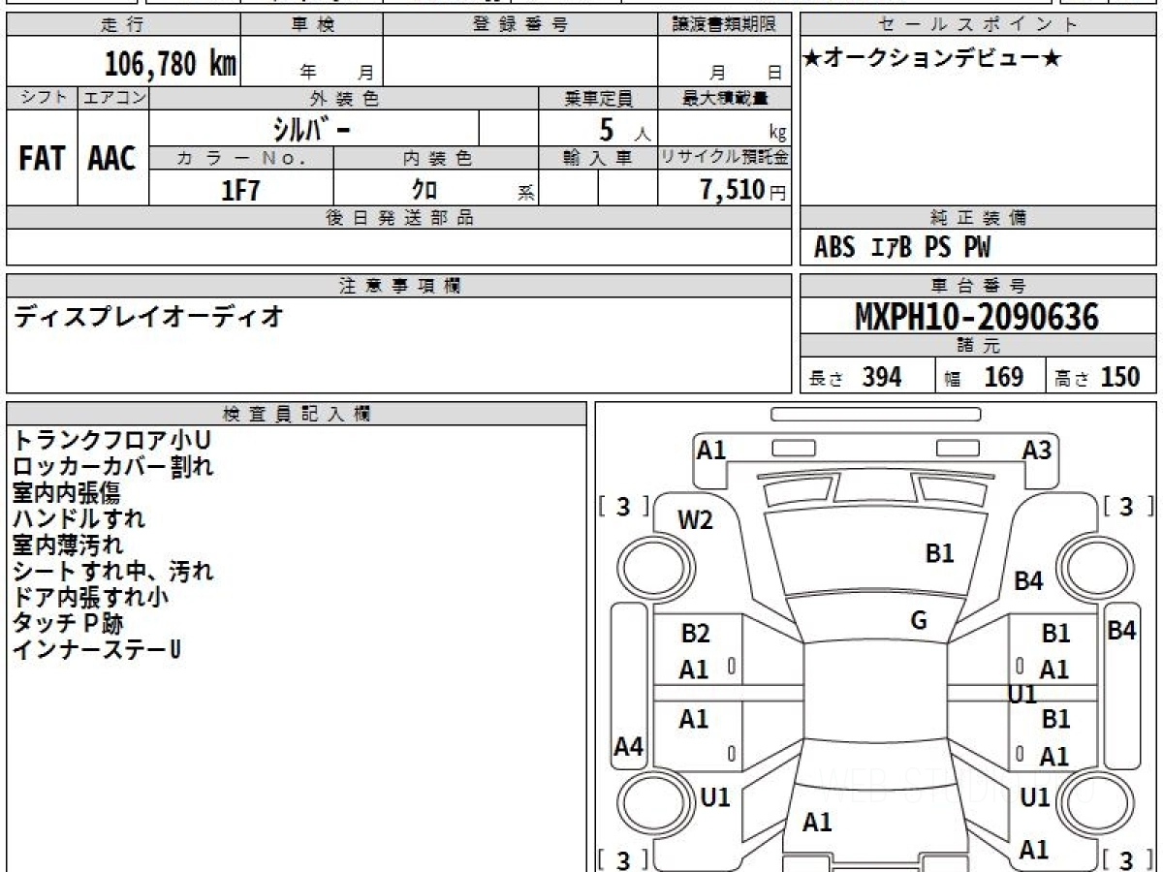
Task: Click the 純正装備 header
Action: (x=979, y=218)
